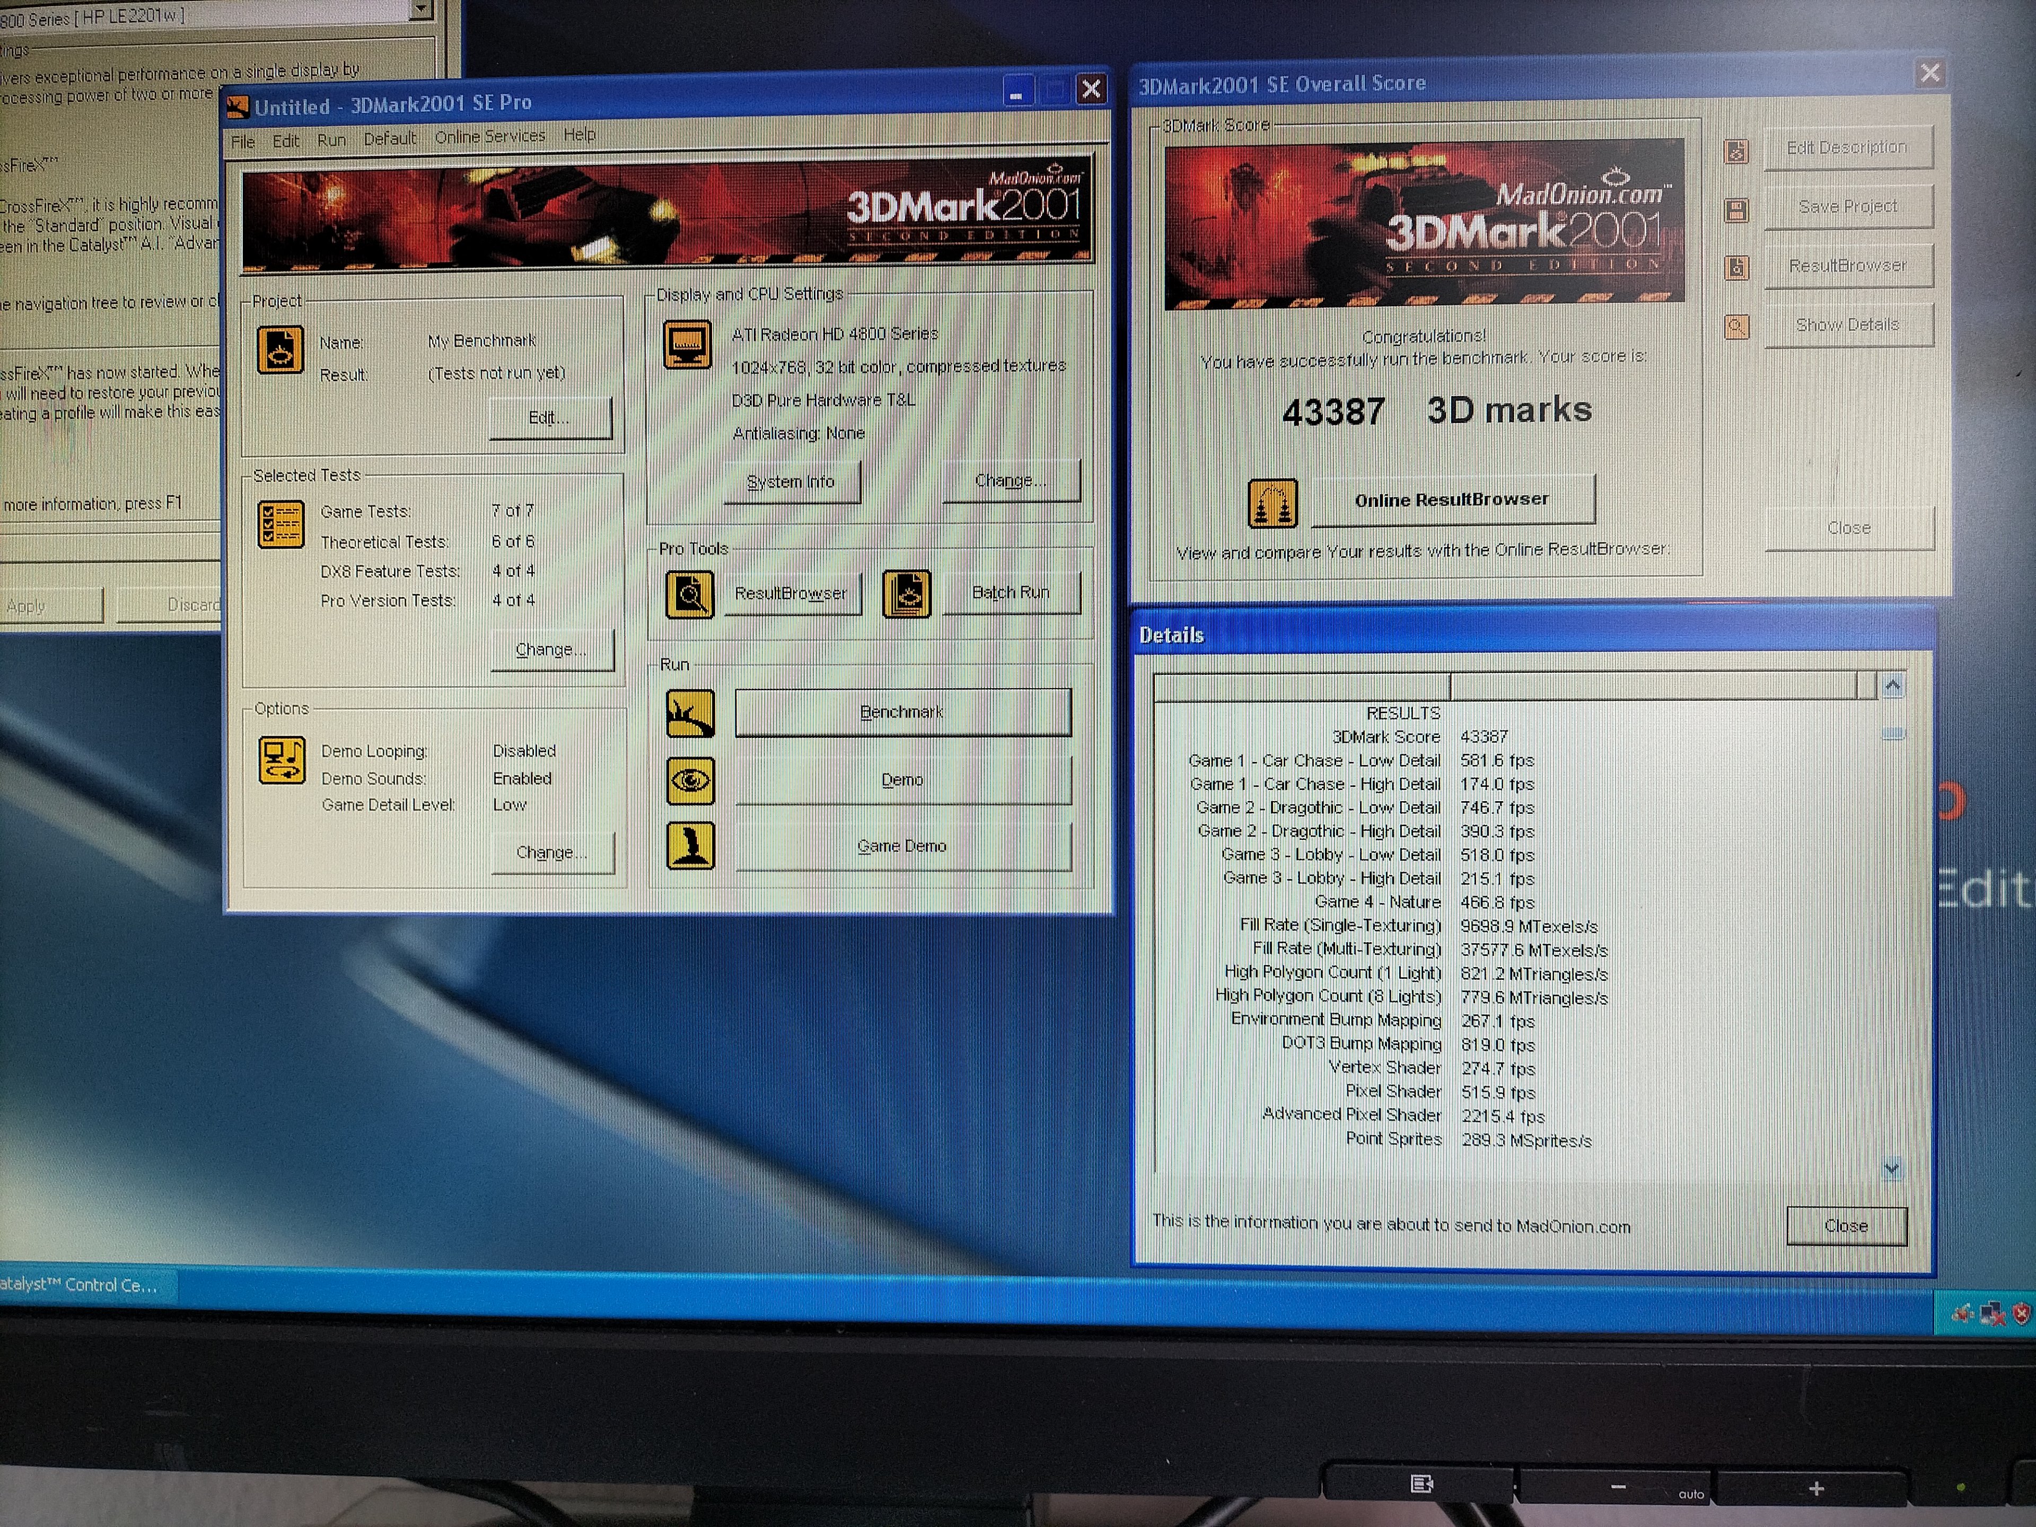This screenshot has width=2036, height=1527.
Task: Click Catalyst Control Center taskbar button
Action: coord(83,1285)
